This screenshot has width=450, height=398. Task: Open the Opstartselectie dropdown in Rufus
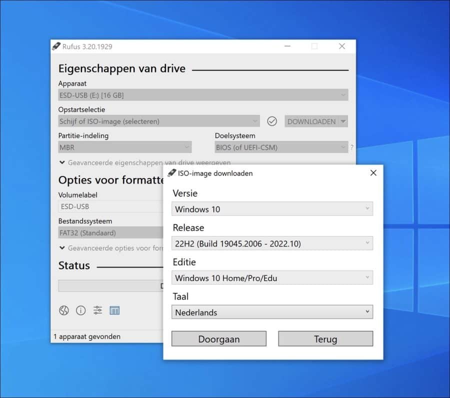pos(159,121)
